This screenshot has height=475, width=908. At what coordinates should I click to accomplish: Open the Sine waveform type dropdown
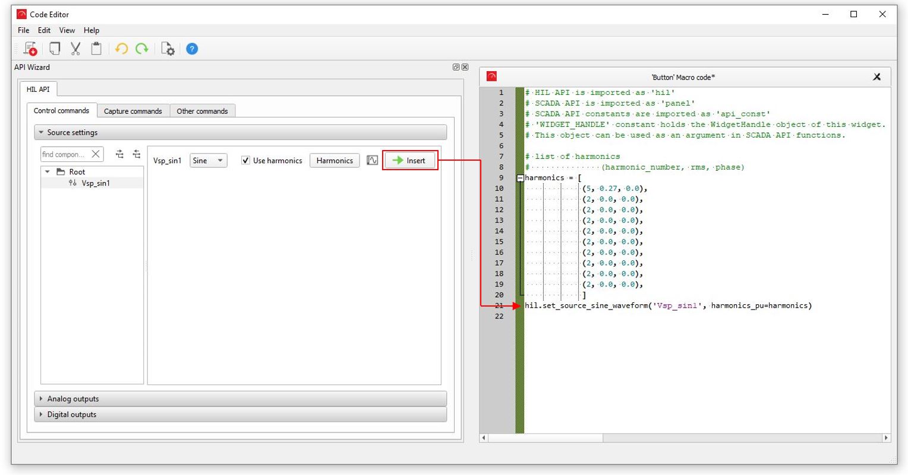208,161
